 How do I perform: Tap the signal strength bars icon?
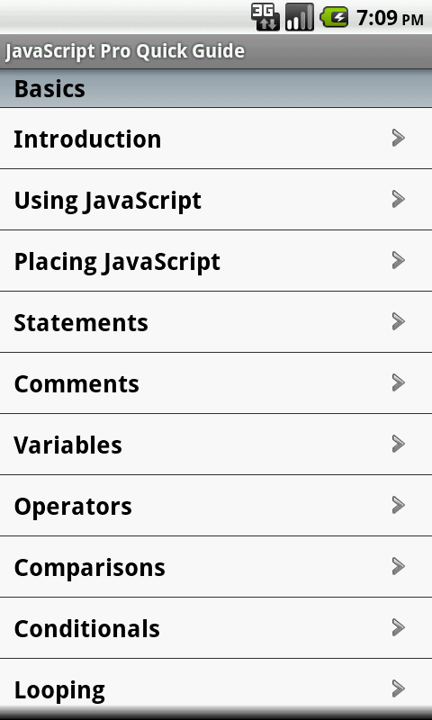(x=300, y=17)
